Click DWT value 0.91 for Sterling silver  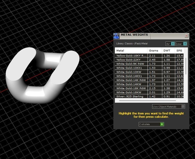tap(167, 97)
